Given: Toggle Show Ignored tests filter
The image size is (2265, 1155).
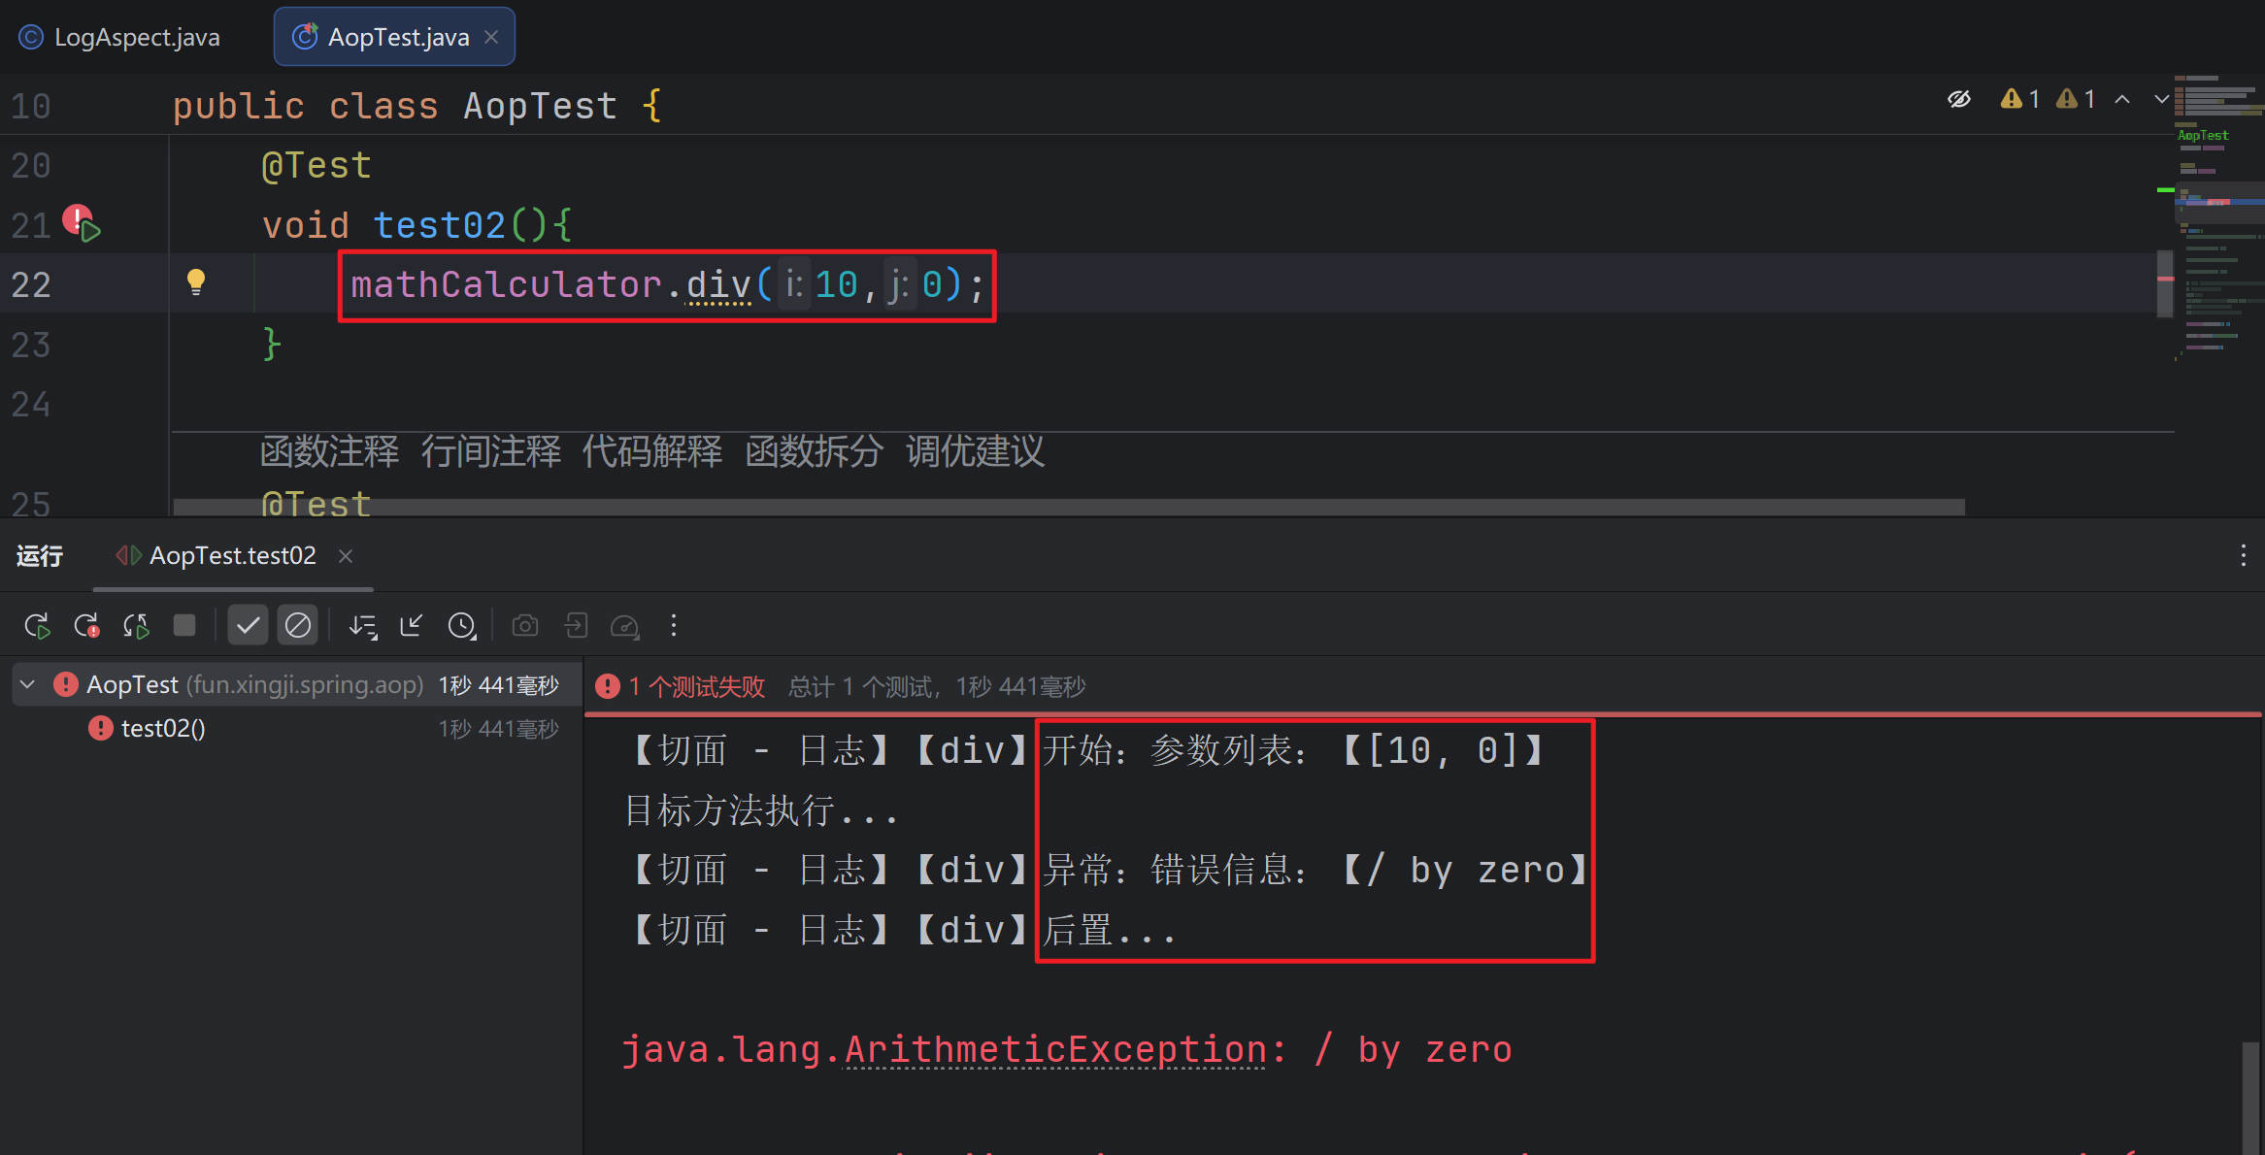Looking at the screenshot, I should point(298,626).
